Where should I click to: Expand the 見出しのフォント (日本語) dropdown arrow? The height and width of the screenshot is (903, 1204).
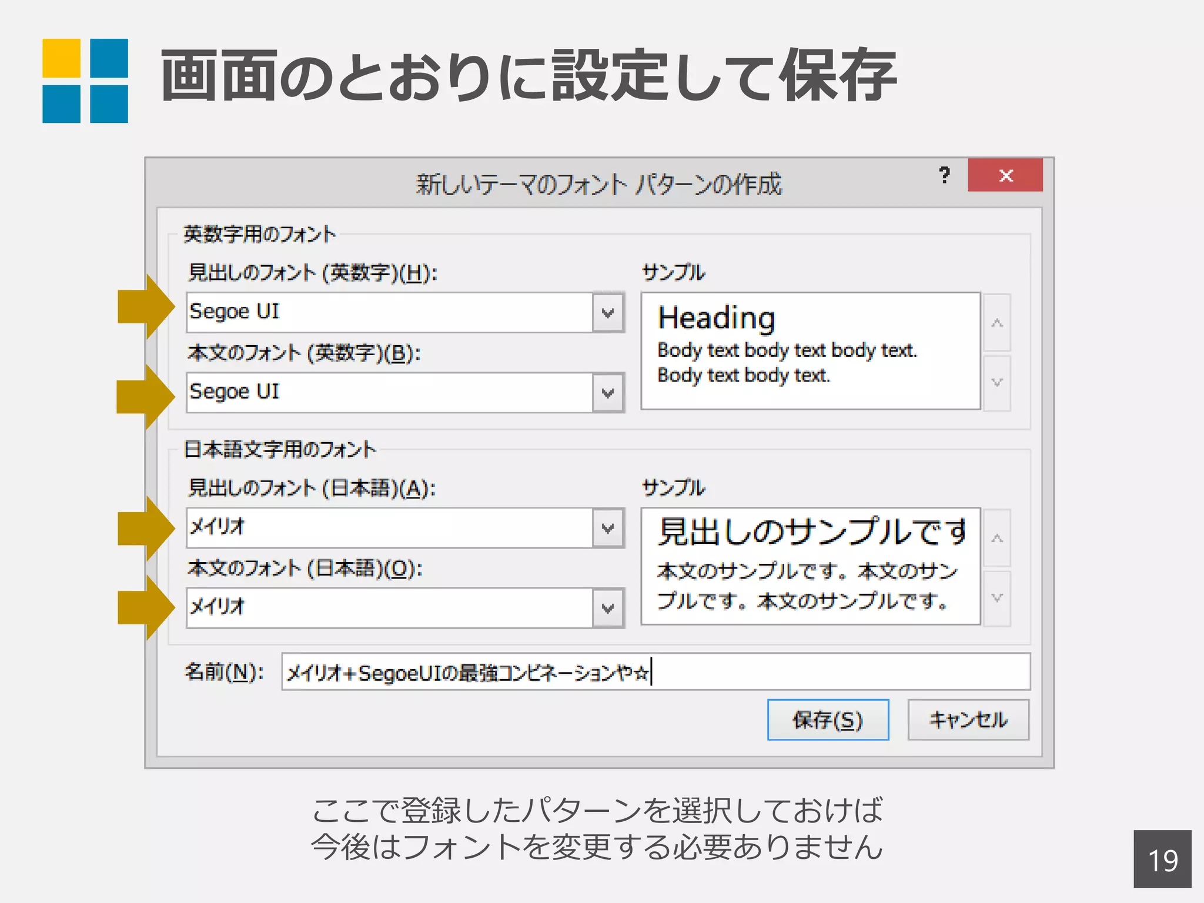(x=608, y=528)
